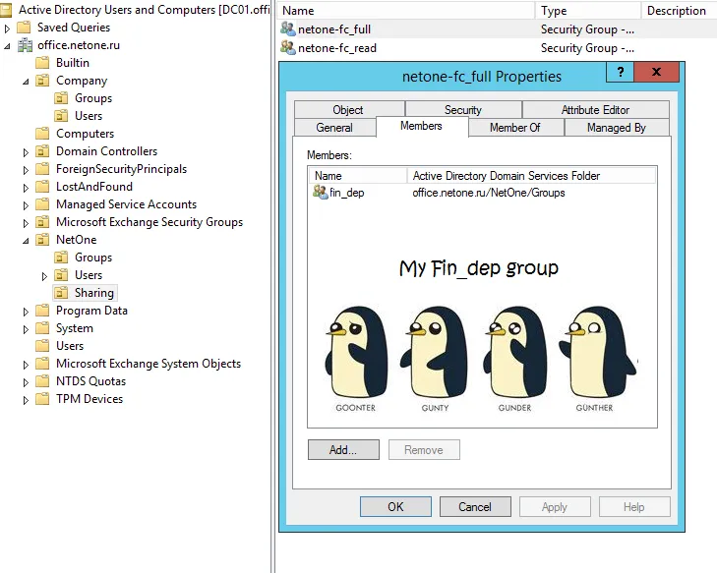The image size is (717, 573).
Task: Expand the Program Data node
Action: click(x=26, y=312)
